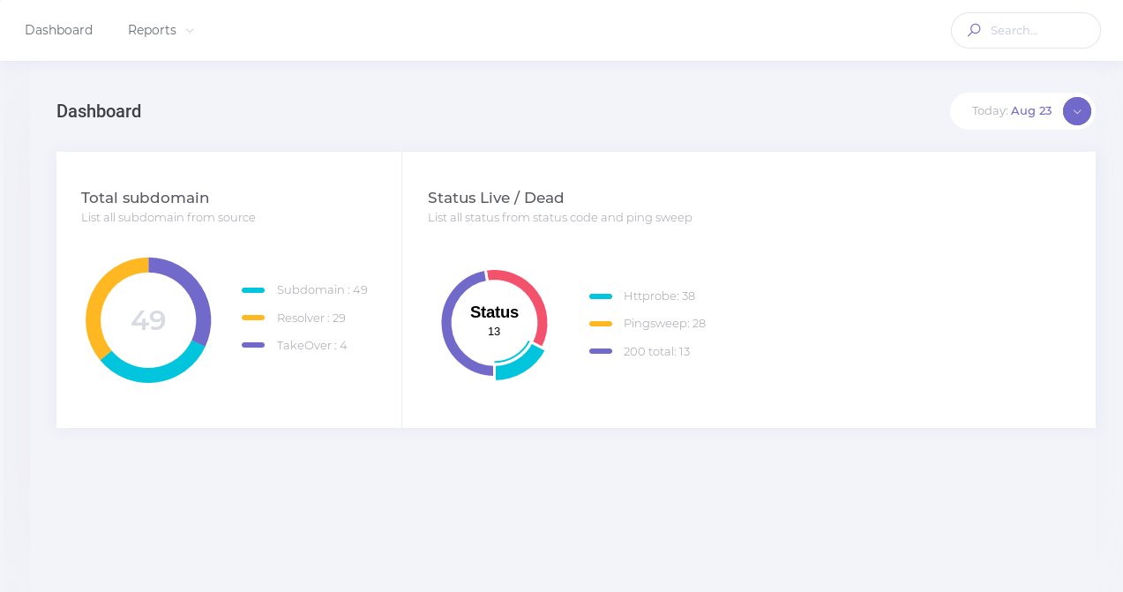Image resolution: width=1123 pixels, height=592 pixels.
Task: Select the cyan segment of Status donut
Action: (519, 365)
